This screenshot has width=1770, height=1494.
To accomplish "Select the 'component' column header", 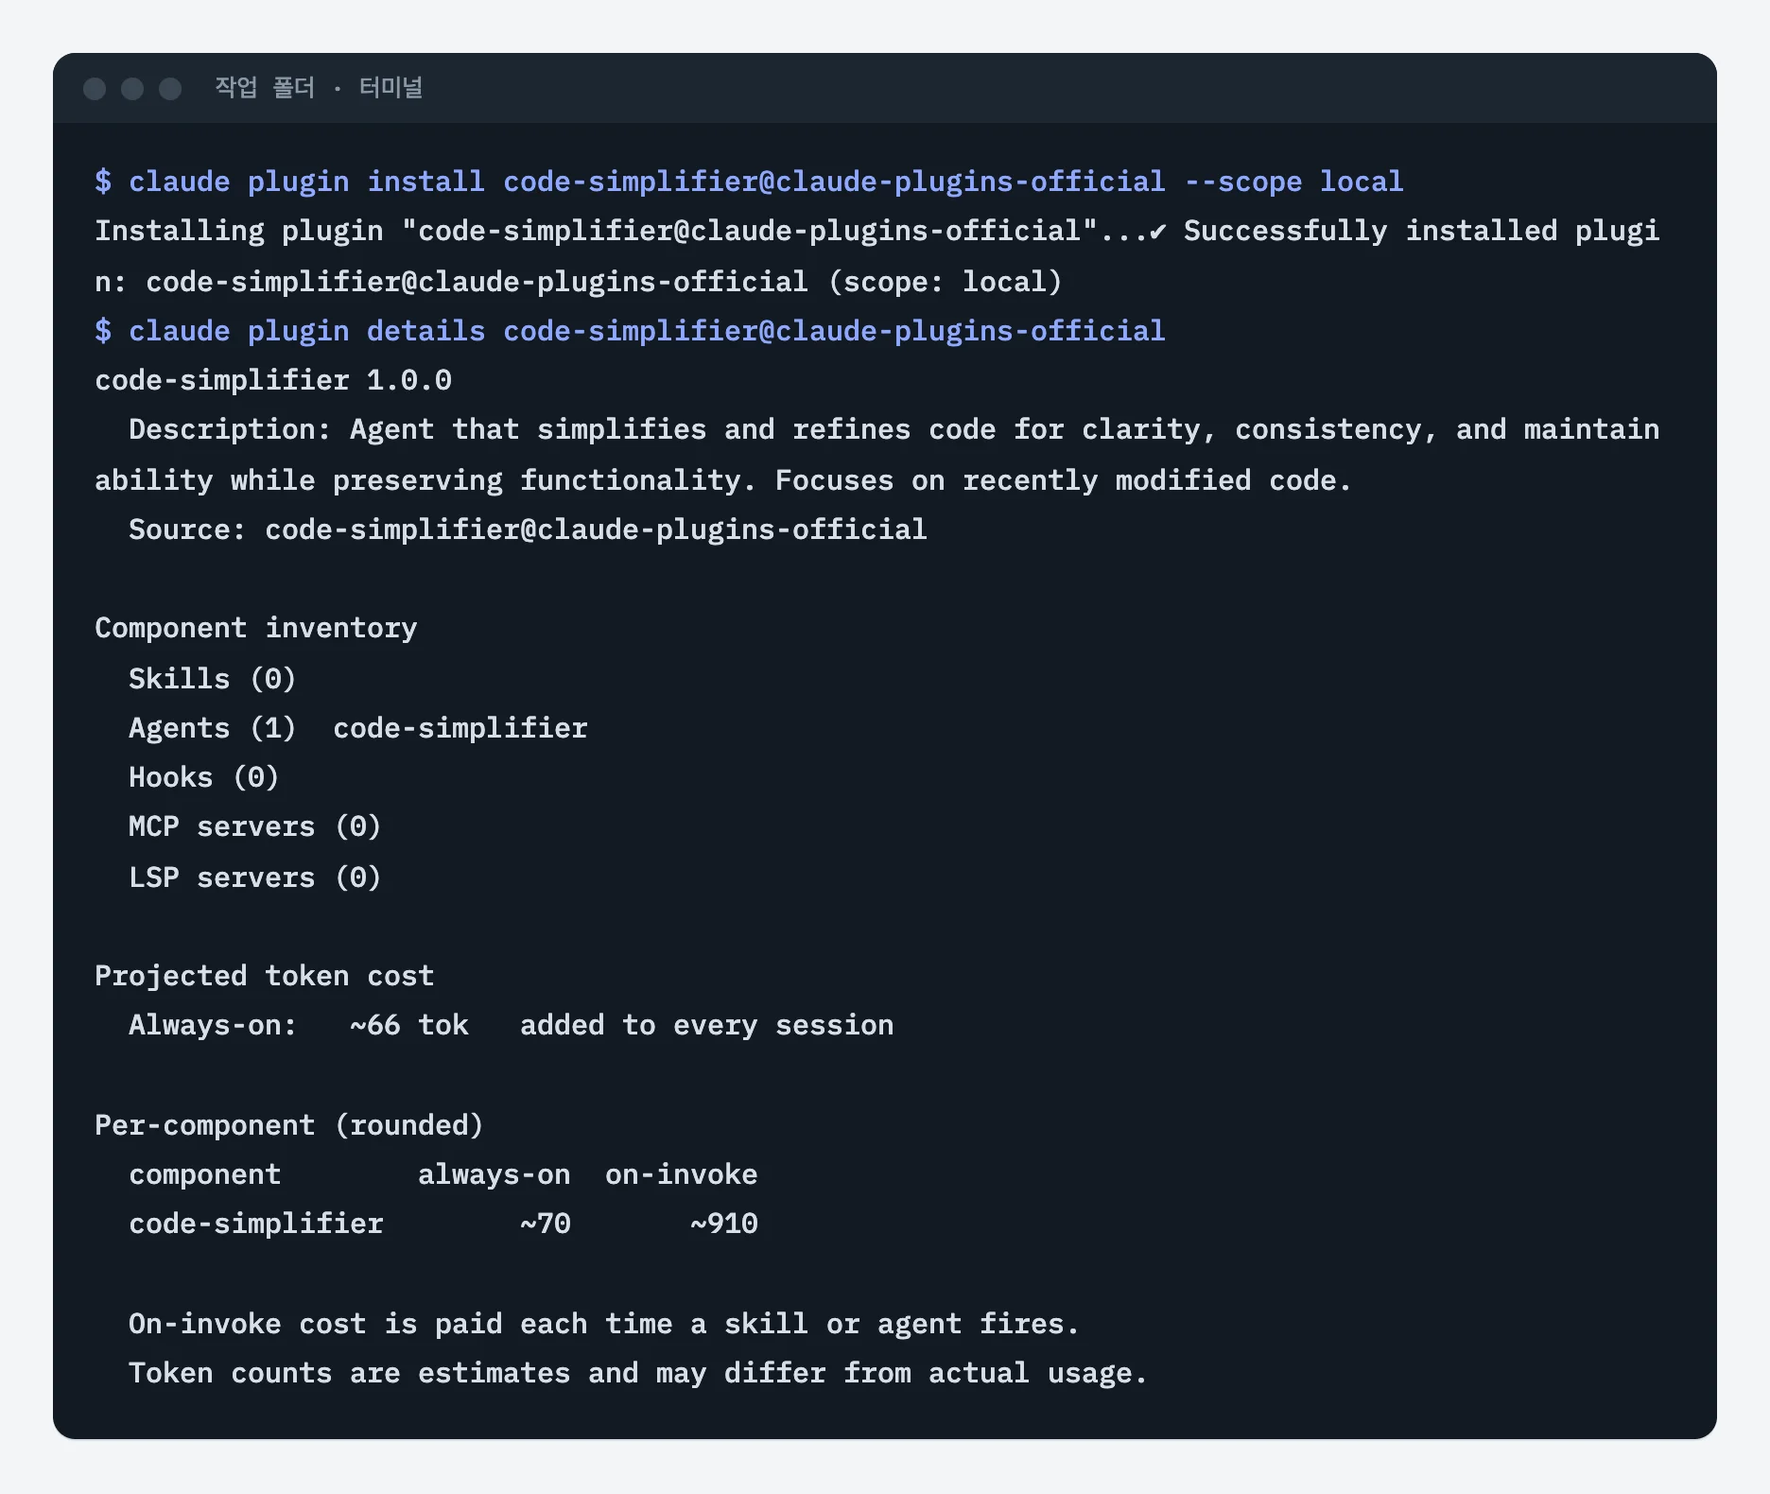I will (x=205, y=1174).
